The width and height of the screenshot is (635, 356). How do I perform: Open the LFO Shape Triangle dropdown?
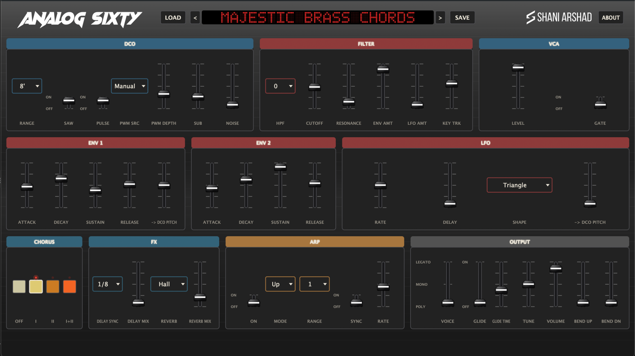[x=519, y=185]
